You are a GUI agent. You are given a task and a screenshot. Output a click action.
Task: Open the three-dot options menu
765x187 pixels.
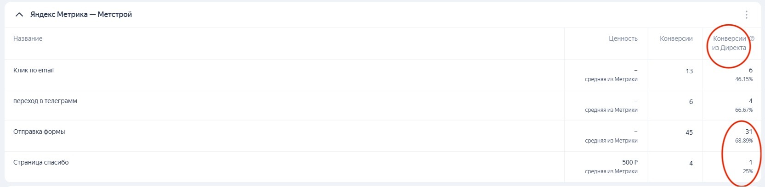(x=746, y=15)
